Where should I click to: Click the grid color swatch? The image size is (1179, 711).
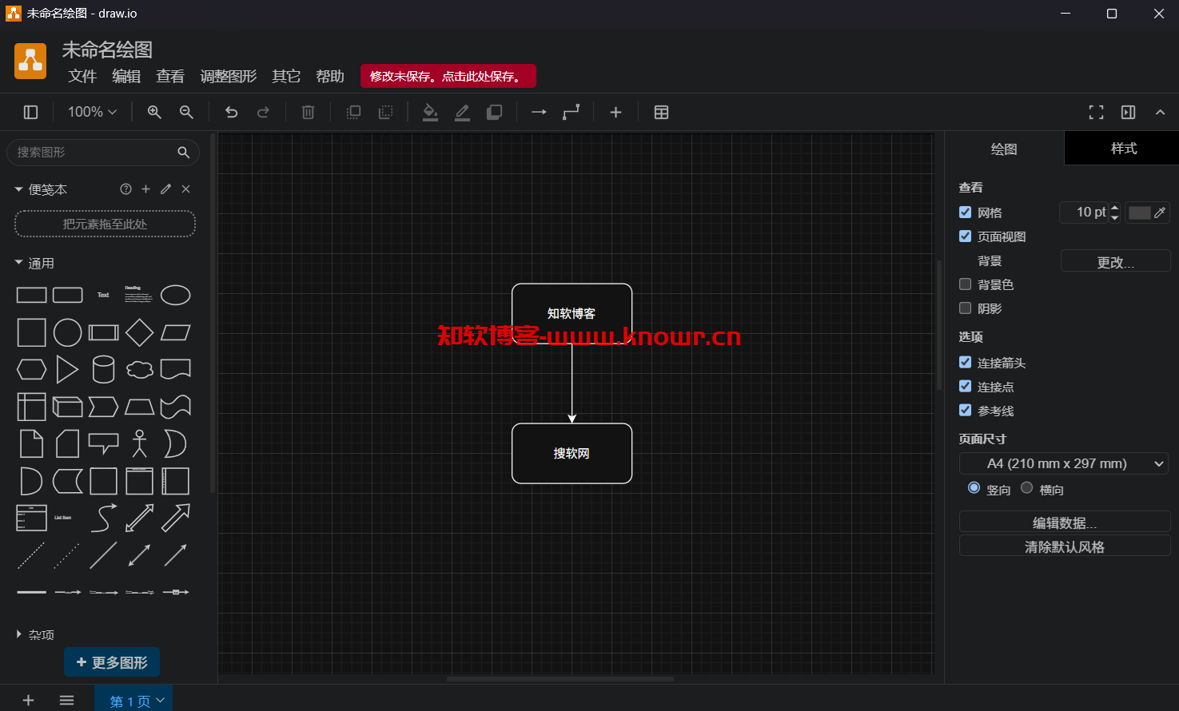point(1139,213)
